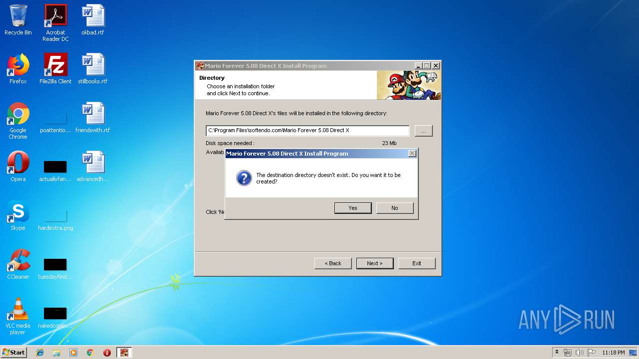Launch Google Chrome from the desktop
The image size is (639, 359).
(x=18, y=121)
